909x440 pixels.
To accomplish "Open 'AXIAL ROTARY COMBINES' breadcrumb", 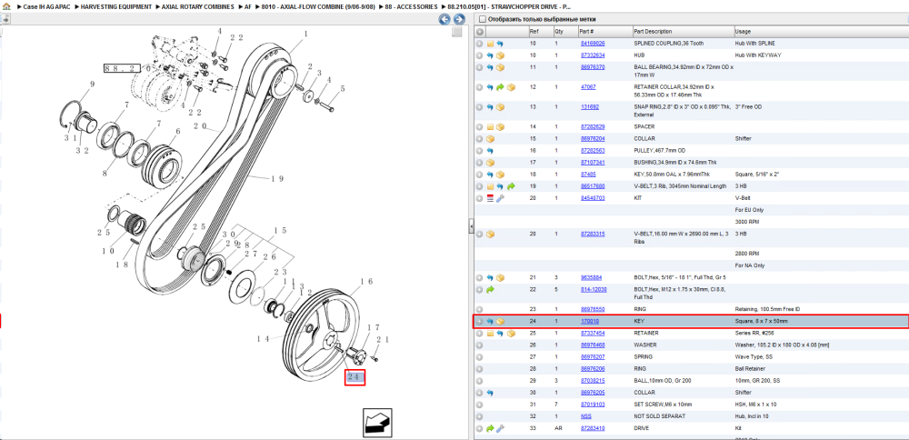I will pyautogui.click(x=199, y=6).
